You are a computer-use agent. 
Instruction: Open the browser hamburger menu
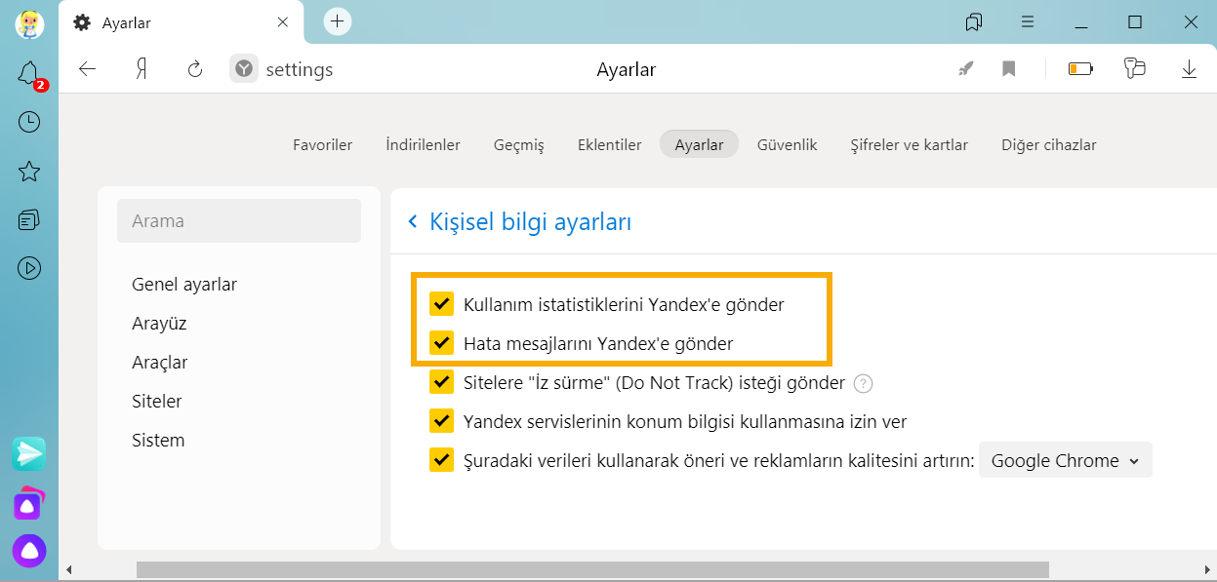point(1028,21)
